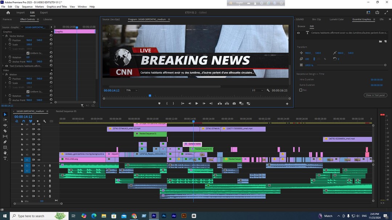Screen dimensions: 392x220
Task: Hide the V4 track output eye
Action: (39, 144)
